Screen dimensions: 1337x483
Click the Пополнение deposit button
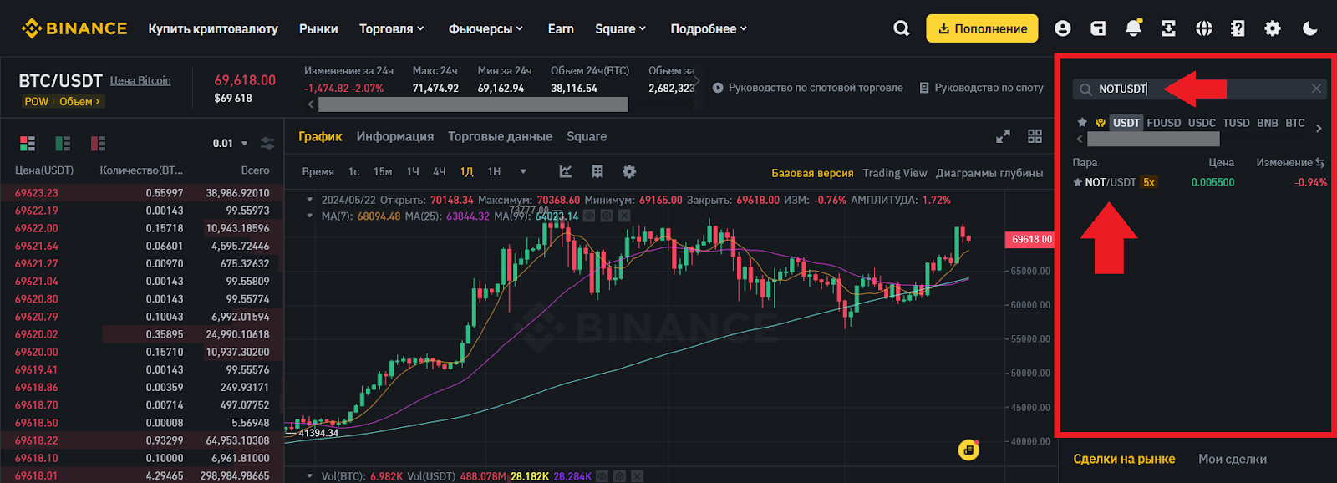982,28
